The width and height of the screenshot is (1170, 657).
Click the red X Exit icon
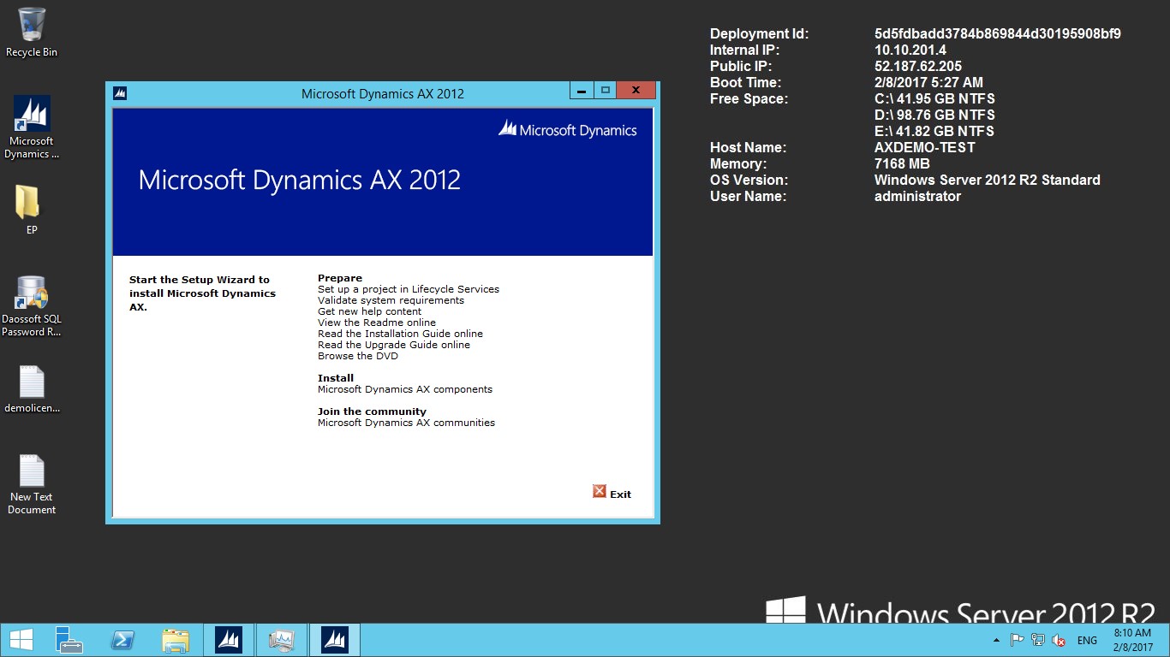pos(600,491)
